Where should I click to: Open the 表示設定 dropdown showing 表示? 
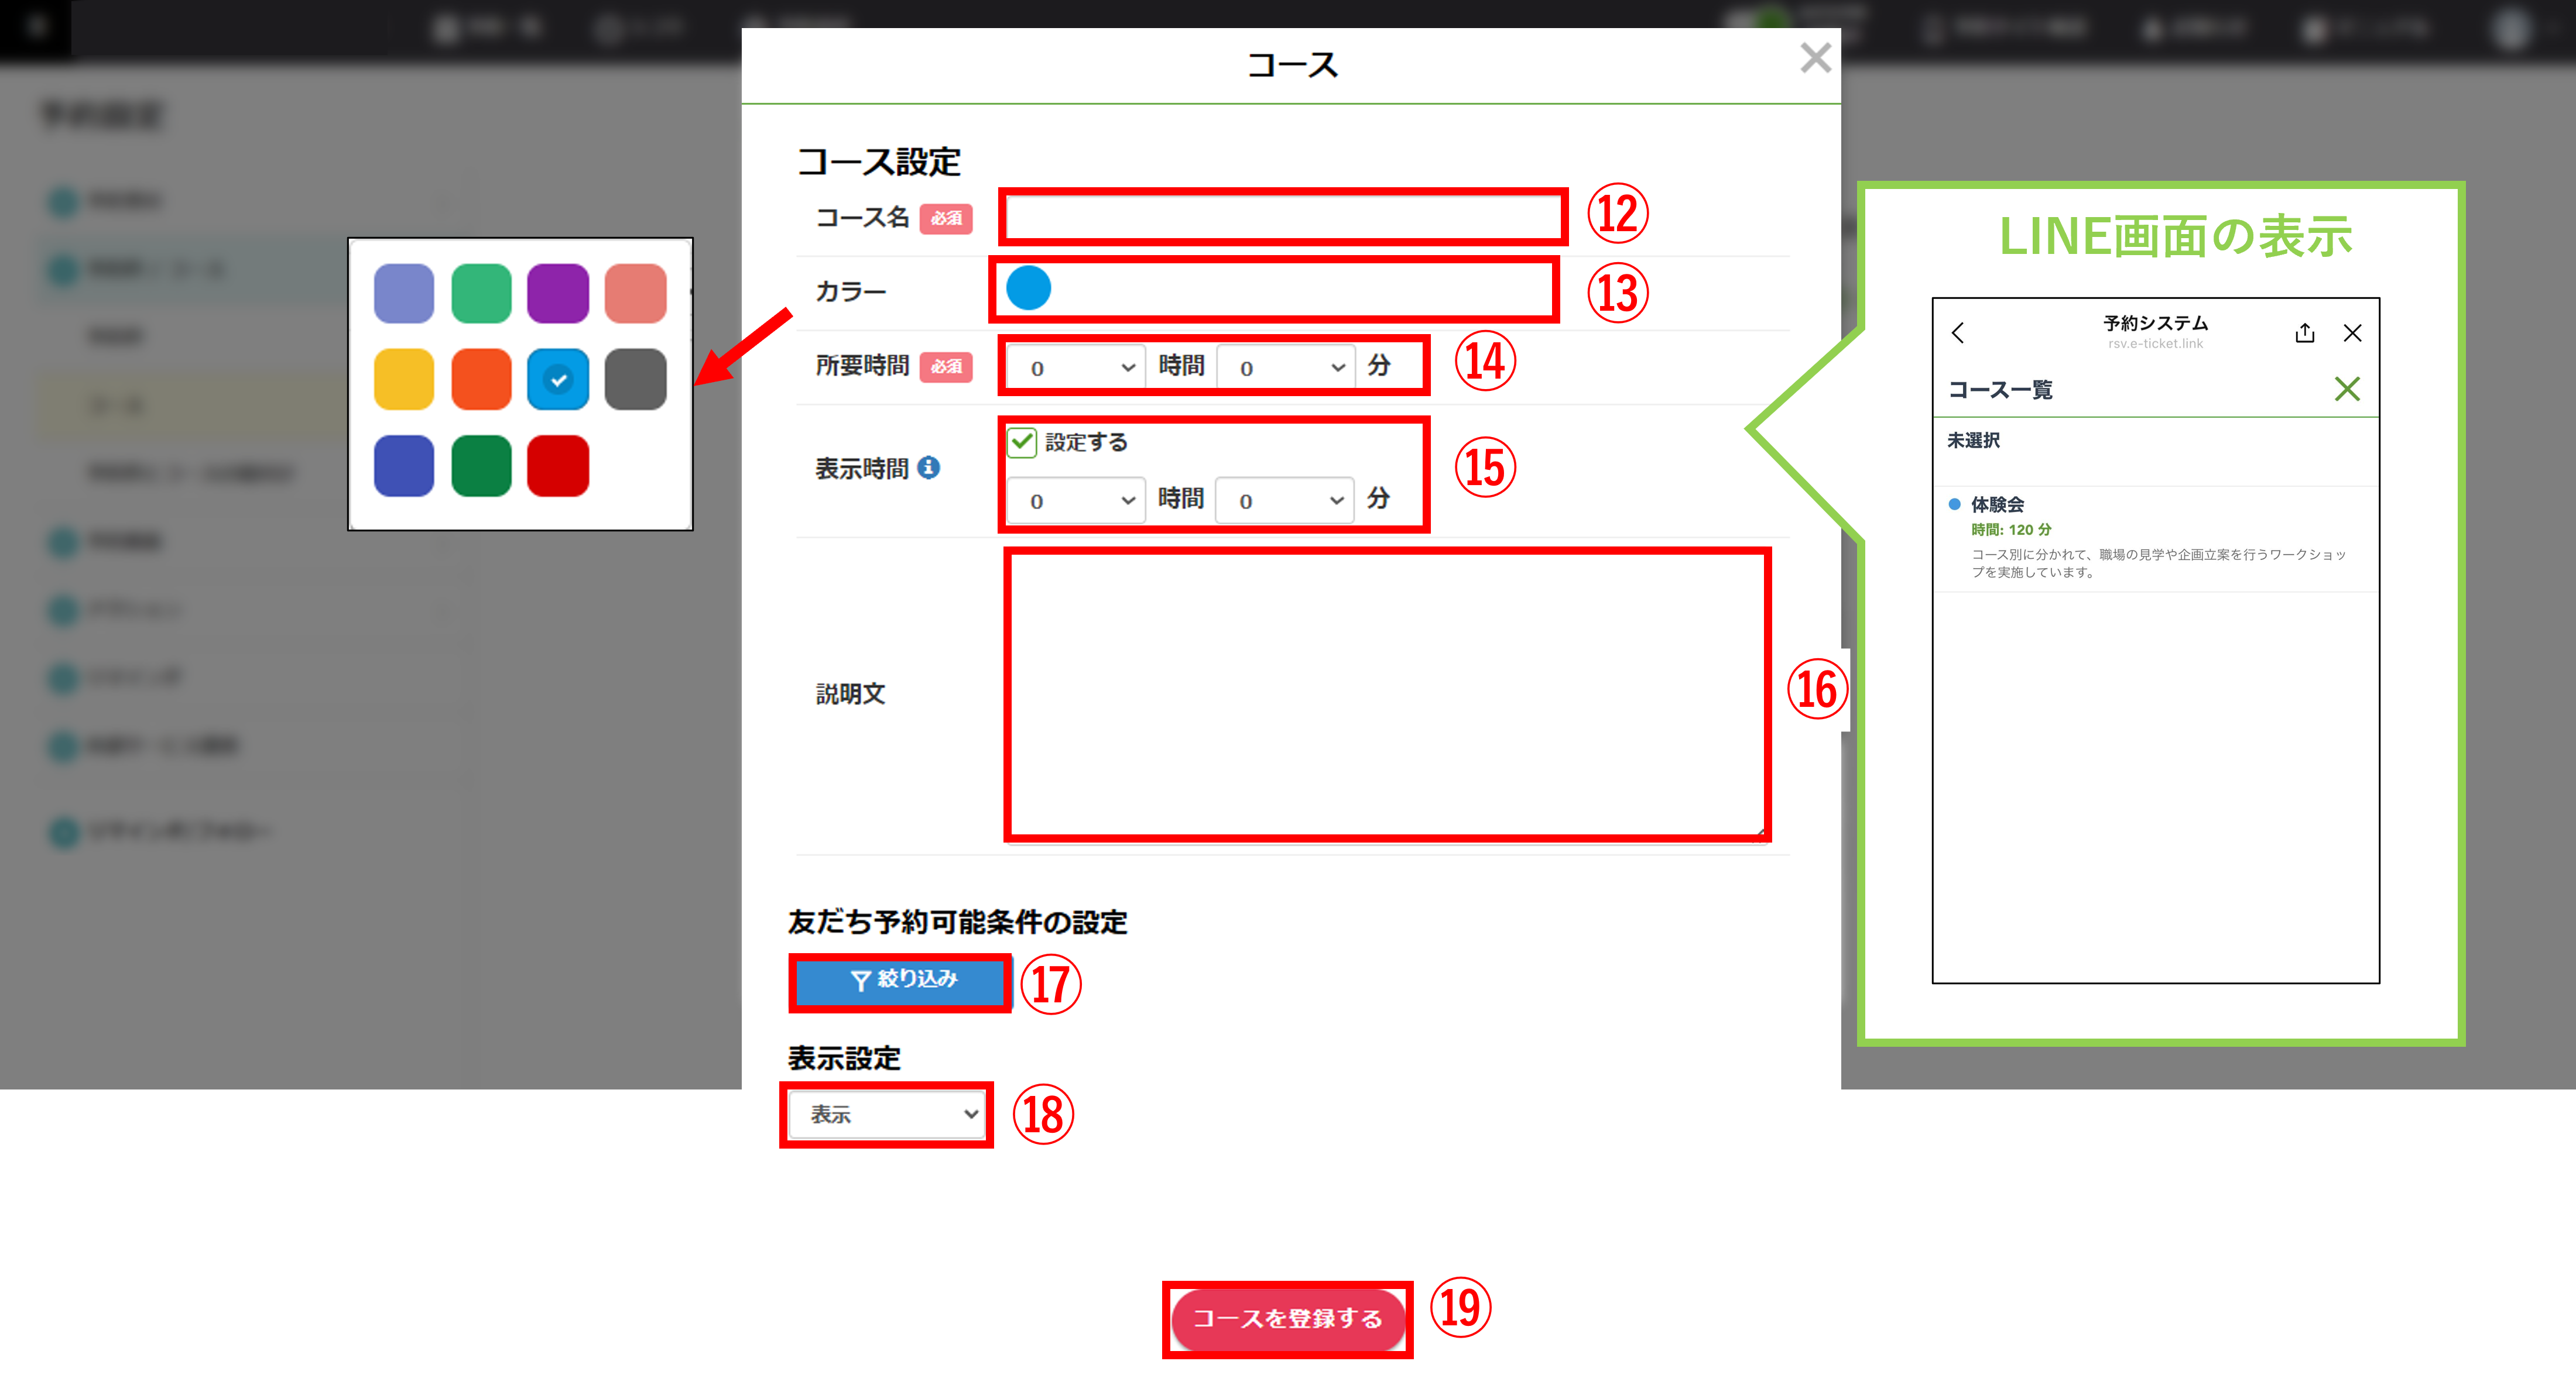point(886,1114)
